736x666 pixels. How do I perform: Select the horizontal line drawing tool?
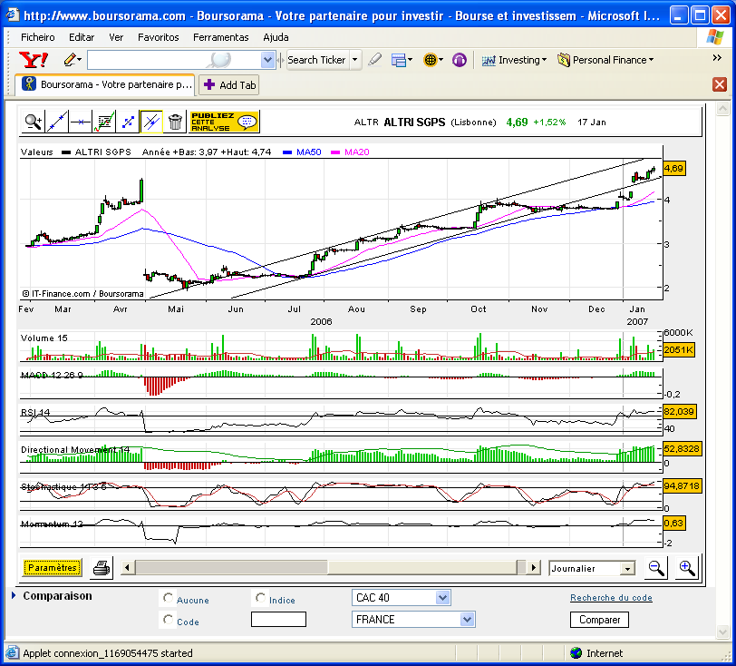click(x=81, y=122)
